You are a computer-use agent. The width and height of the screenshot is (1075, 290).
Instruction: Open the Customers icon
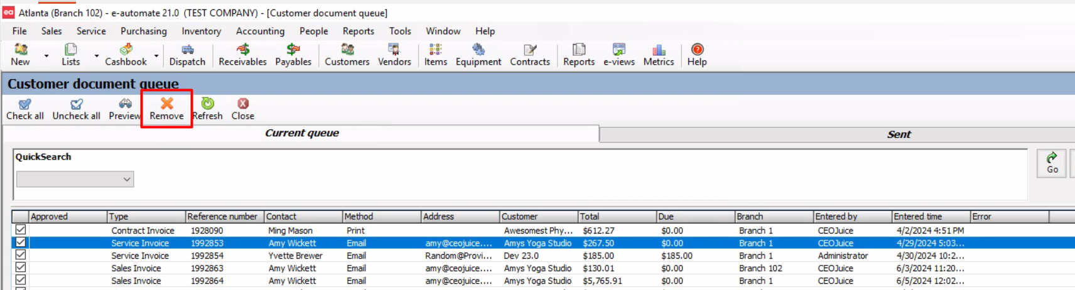[347, 55]
